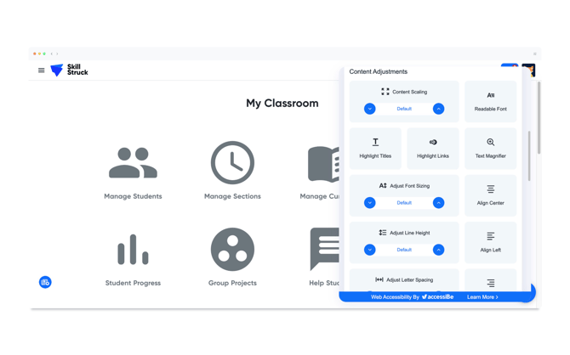Click Group Projects label
This screenshot has height=355, width=570.
[232, 283]
